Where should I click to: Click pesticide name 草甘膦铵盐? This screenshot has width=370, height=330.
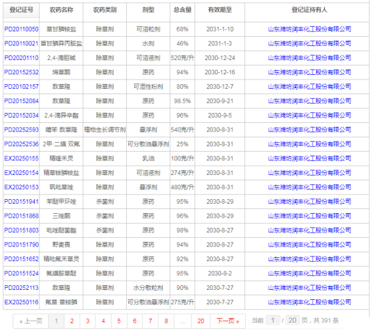(61, 29)
